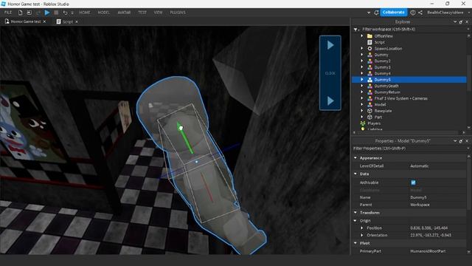This screenshot has width=472, height=266.
Task: Open the FILE menu
Action: pos(8,13)
